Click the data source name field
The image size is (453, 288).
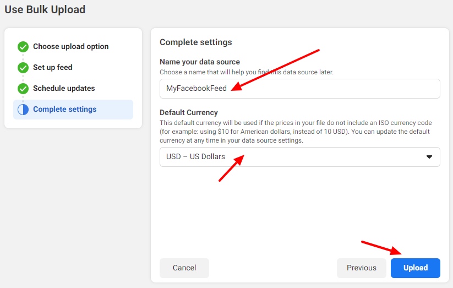tap(299, 89)
